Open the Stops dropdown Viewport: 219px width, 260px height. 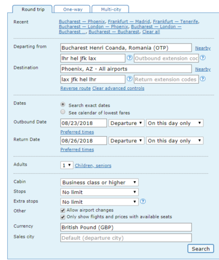point(99,192)
